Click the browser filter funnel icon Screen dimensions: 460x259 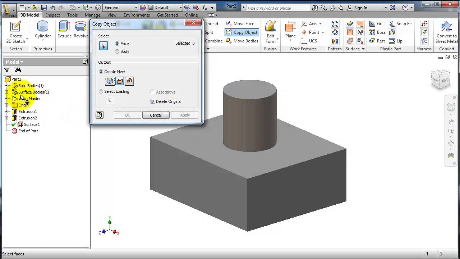pos(7,70)
